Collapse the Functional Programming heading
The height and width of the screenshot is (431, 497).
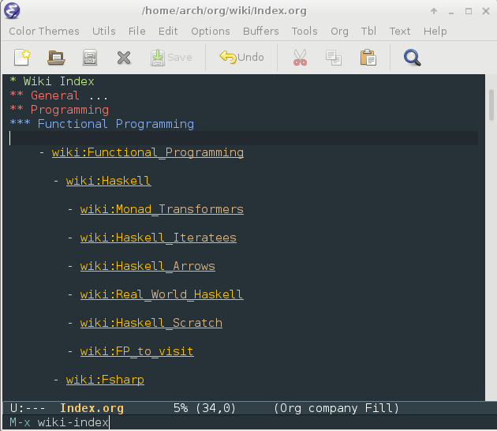tap(102, 124)
